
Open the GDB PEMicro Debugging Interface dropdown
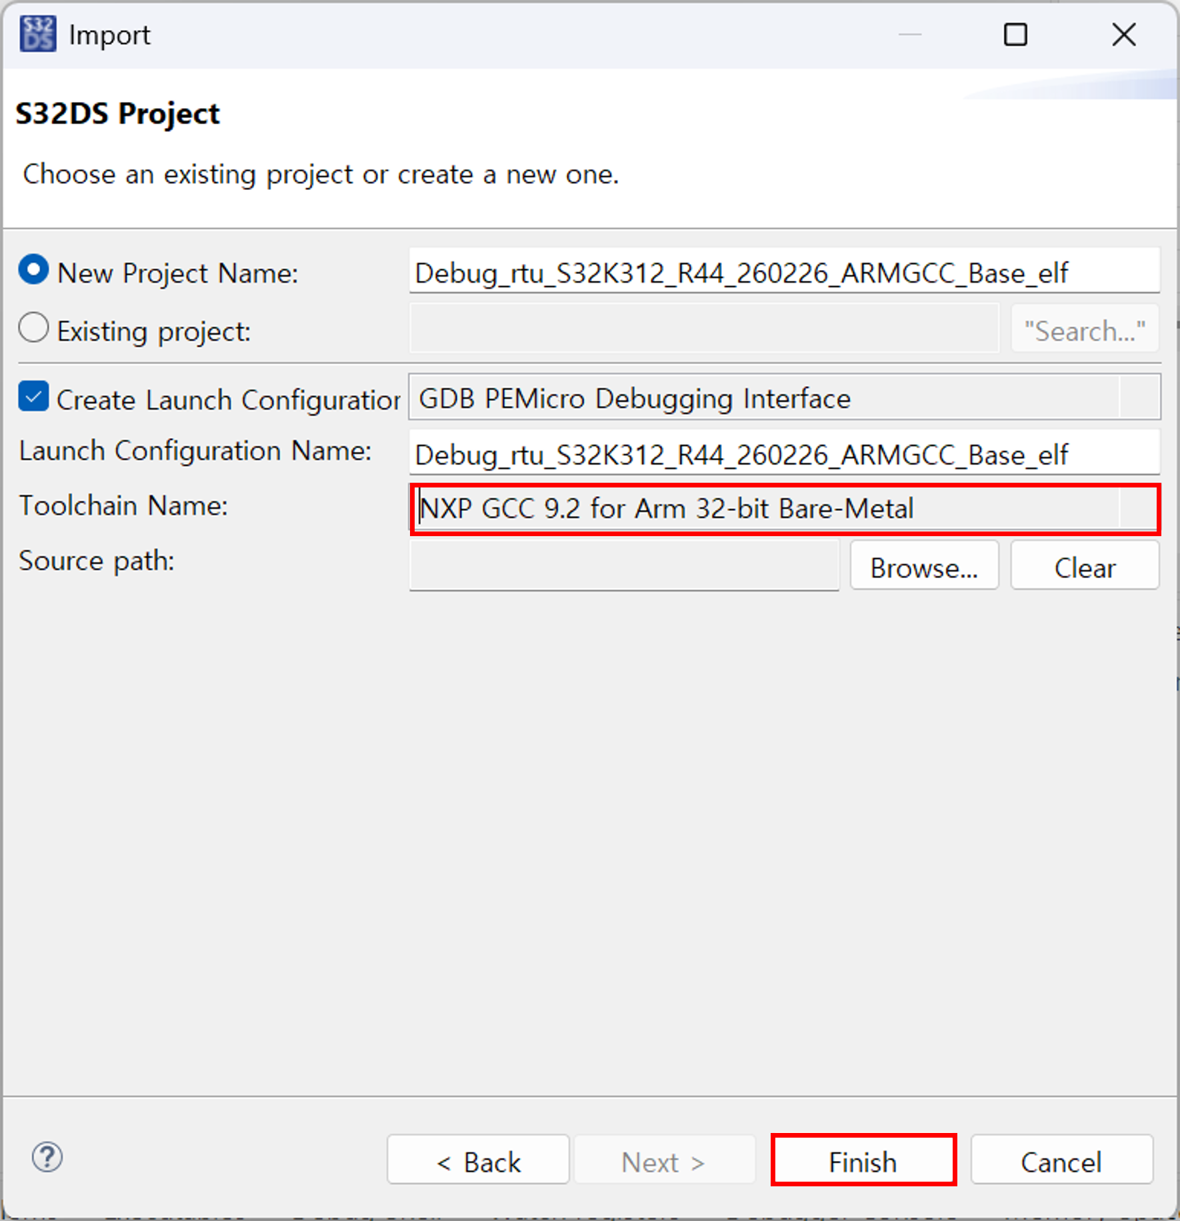785,398
